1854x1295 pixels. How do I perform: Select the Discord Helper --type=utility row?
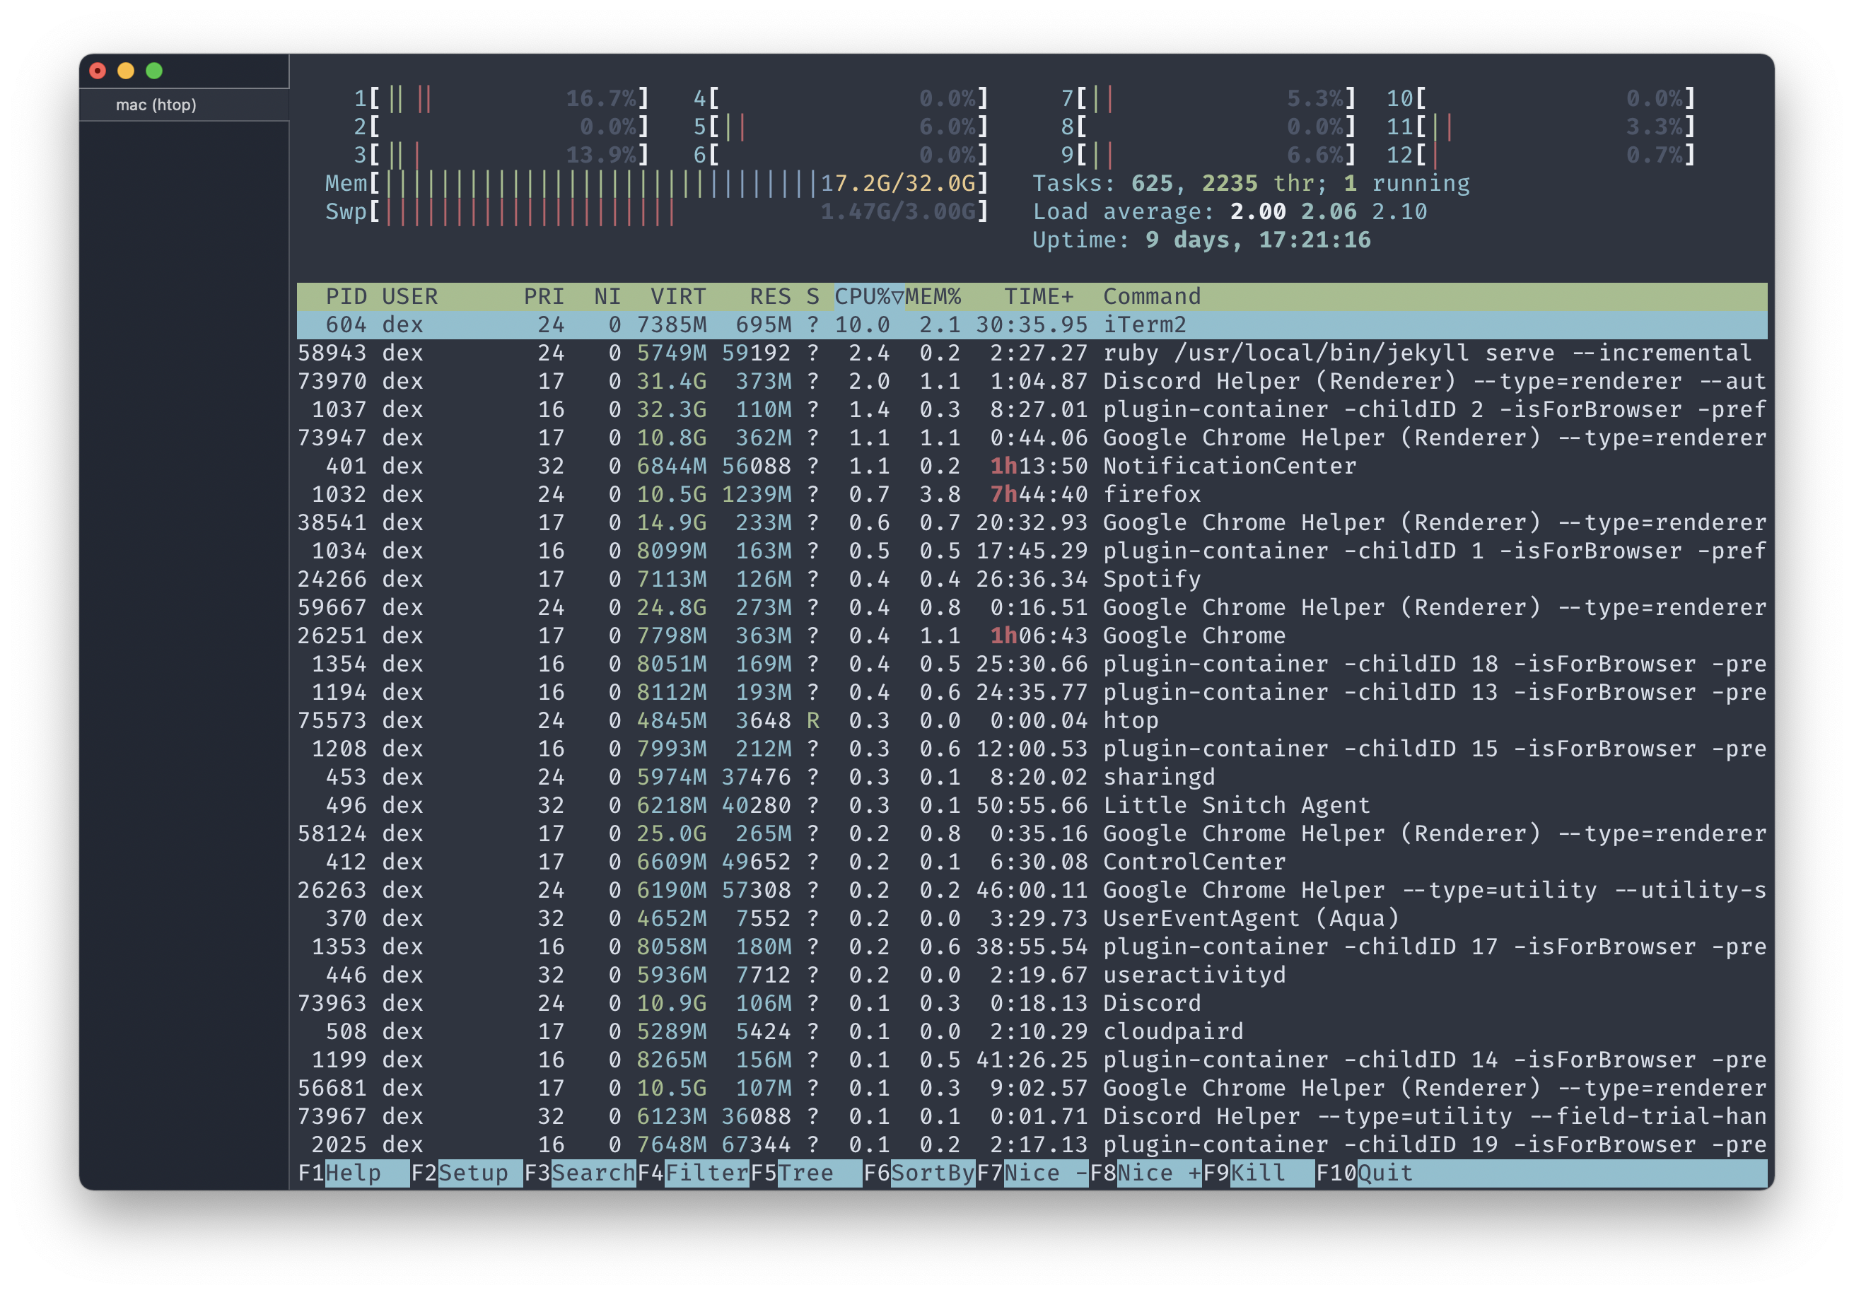pyautogui.click(x=1032, y=1115)
